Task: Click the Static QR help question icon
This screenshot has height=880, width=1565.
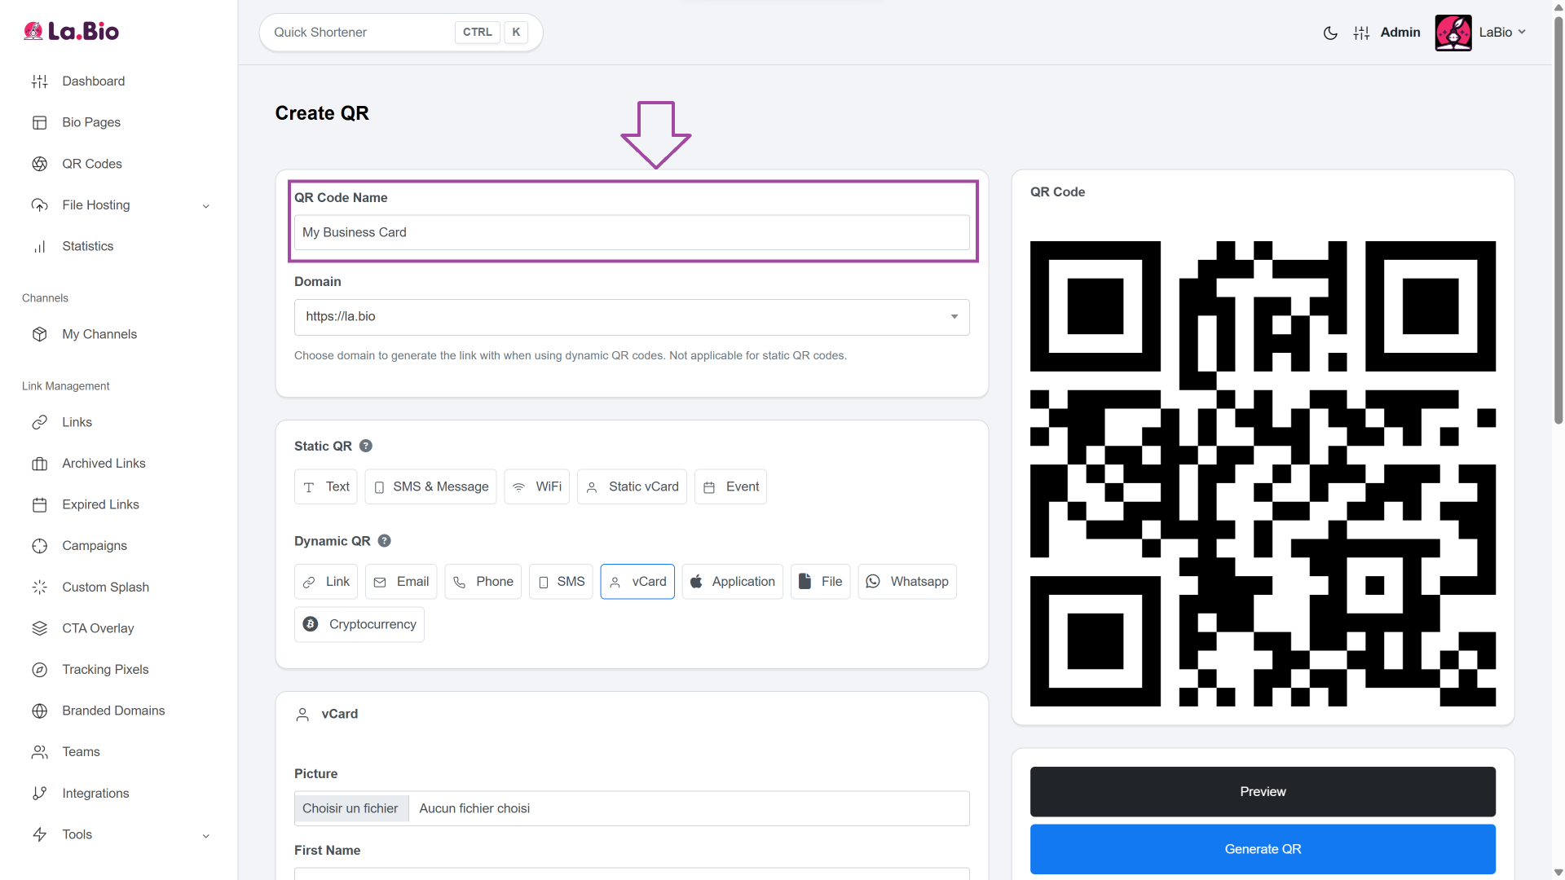Action: pos(366,446)
